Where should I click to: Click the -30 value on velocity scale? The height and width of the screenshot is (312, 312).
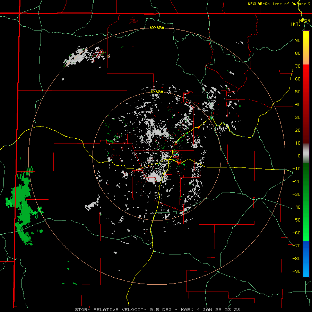click(x=296, y=194)
